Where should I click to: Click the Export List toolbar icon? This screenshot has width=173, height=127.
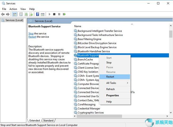[x=31, y=14]
